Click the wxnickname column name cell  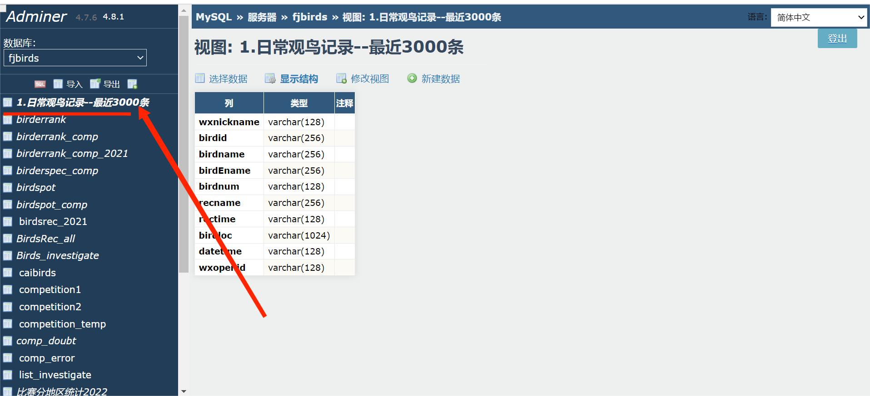click(229, 122)
